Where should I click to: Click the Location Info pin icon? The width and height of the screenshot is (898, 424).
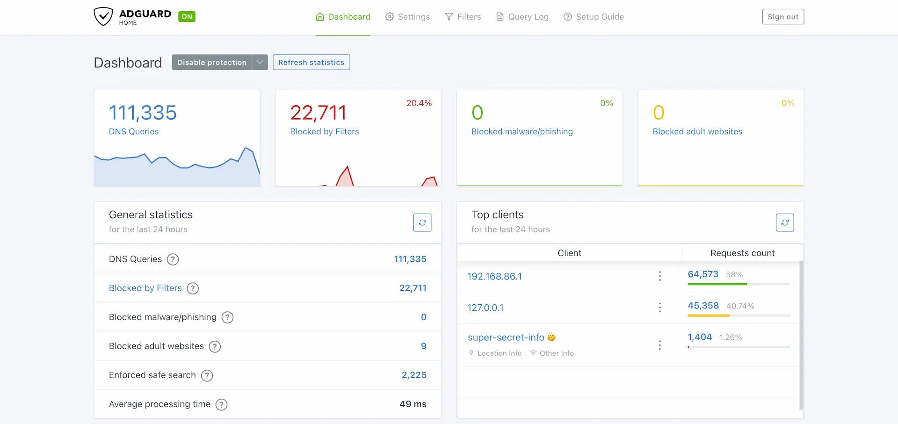click(x=471, y=353)
